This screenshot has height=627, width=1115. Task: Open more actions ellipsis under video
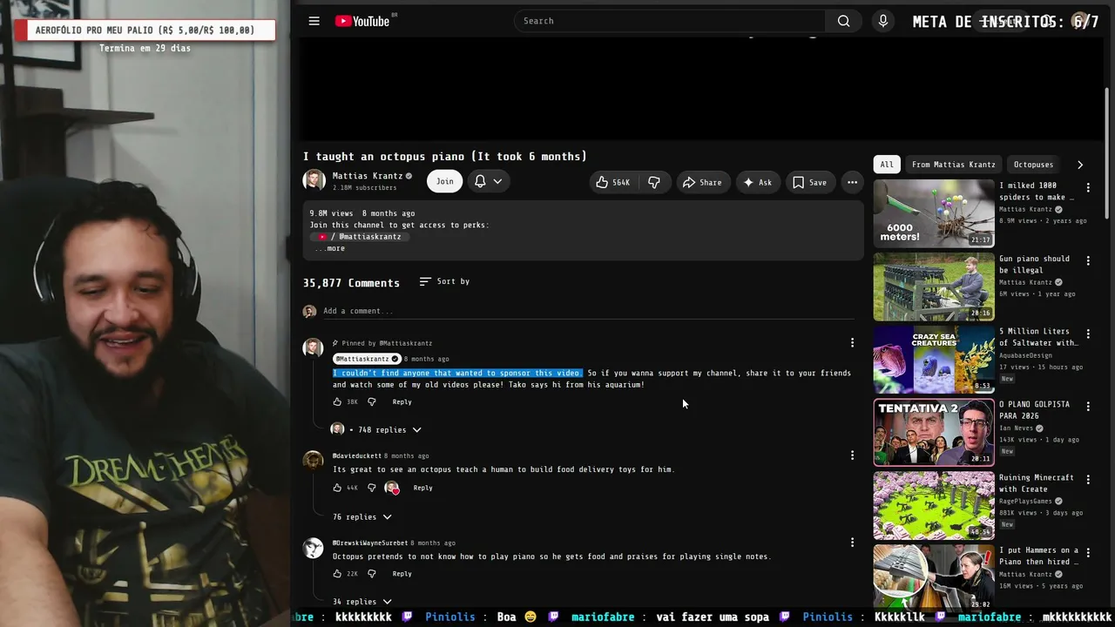pos(852,182)
